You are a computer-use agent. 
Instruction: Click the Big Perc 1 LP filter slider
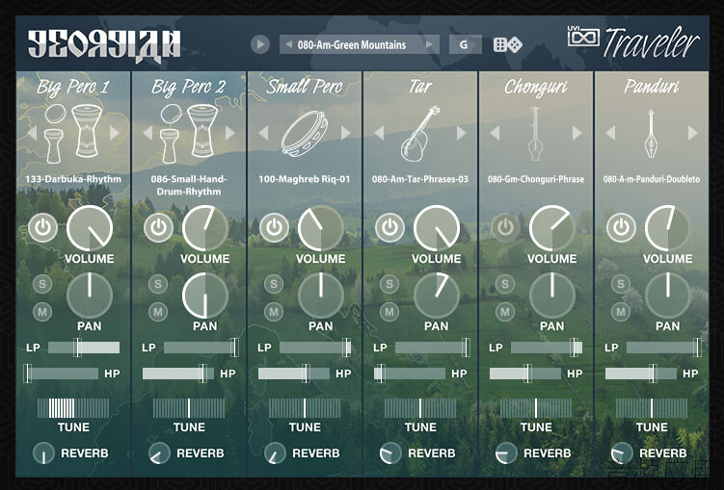coord(84,348)
